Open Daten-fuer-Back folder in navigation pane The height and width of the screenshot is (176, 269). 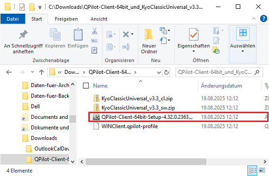50,96
